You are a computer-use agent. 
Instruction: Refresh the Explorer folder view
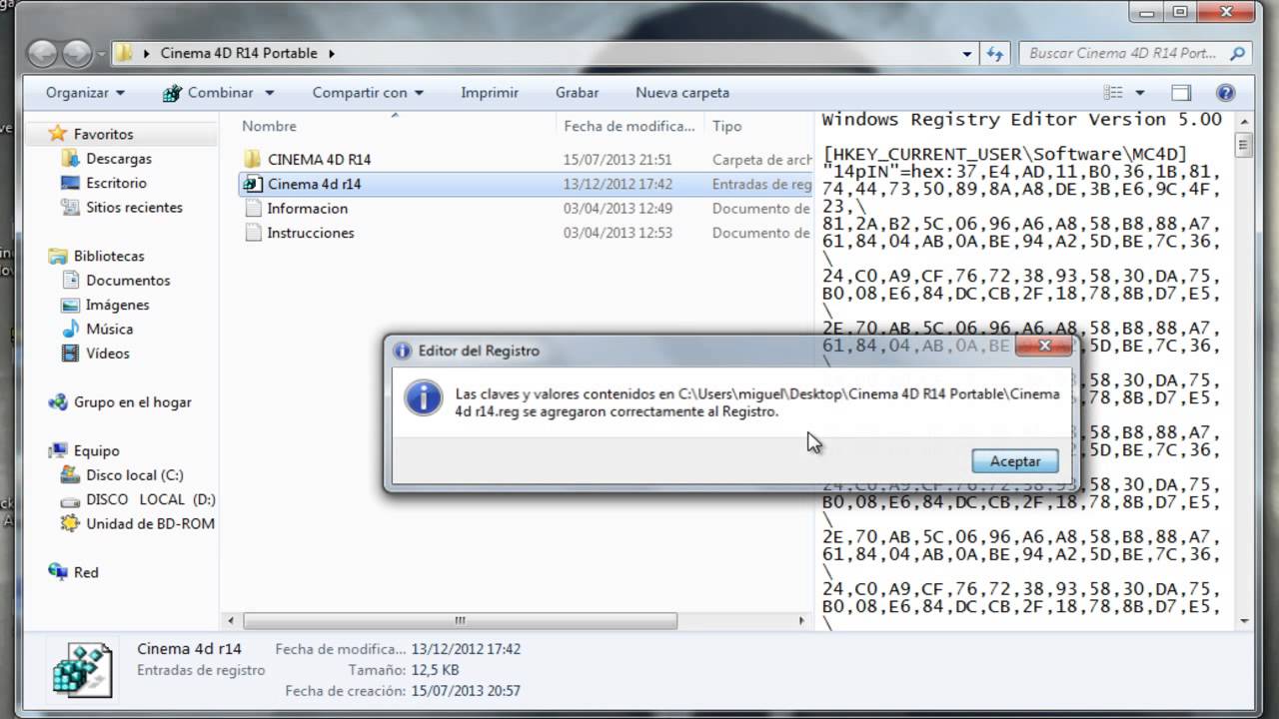995,53
